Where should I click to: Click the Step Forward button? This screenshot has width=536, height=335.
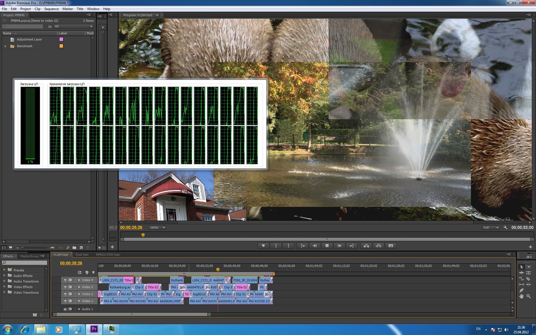tap(339, 246)
